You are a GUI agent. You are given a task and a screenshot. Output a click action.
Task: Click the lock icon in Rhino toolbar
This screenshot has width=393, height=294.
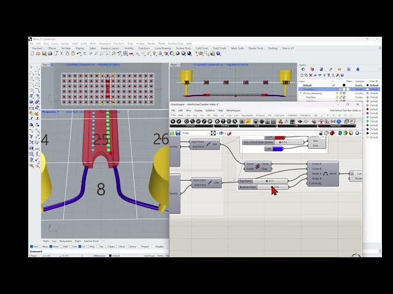tap(160, 53)
